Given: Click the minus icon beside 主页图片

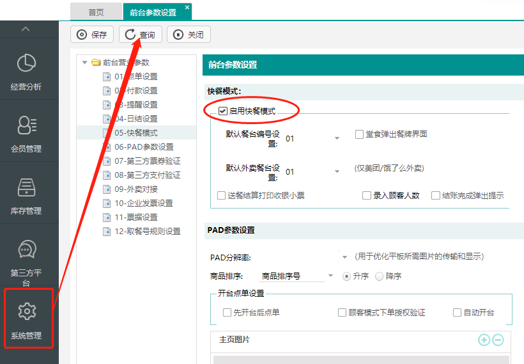Looking at the screenshot, I should point(498,340).
